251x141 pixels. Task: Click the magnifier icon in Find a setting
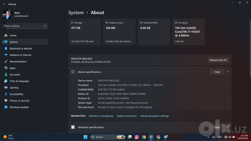[45, 26]
